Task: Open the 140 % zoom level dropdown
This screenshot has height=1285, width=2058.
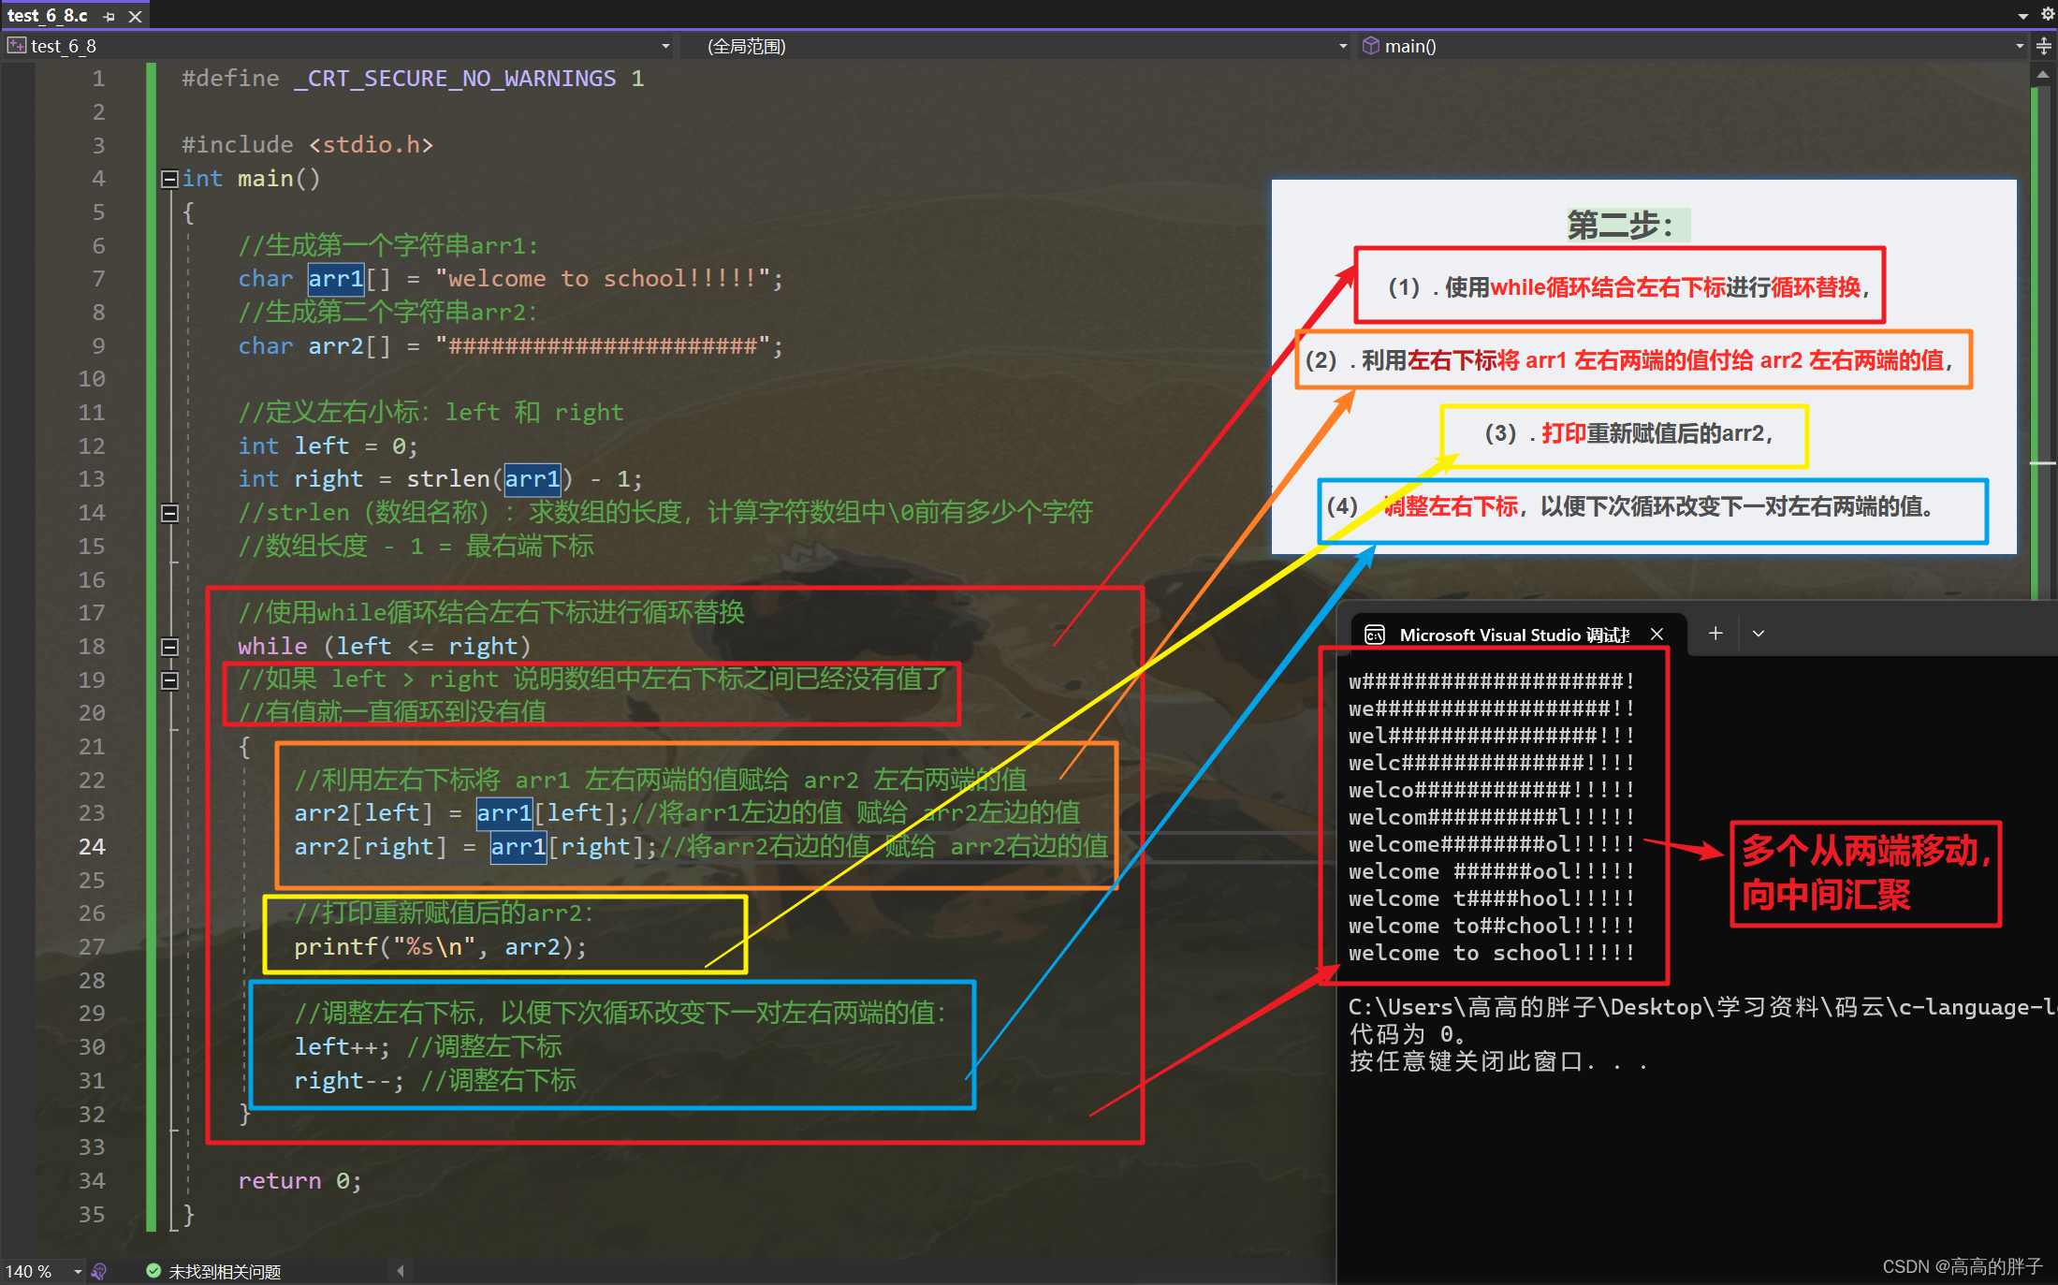Action: tap(78, 1271)
